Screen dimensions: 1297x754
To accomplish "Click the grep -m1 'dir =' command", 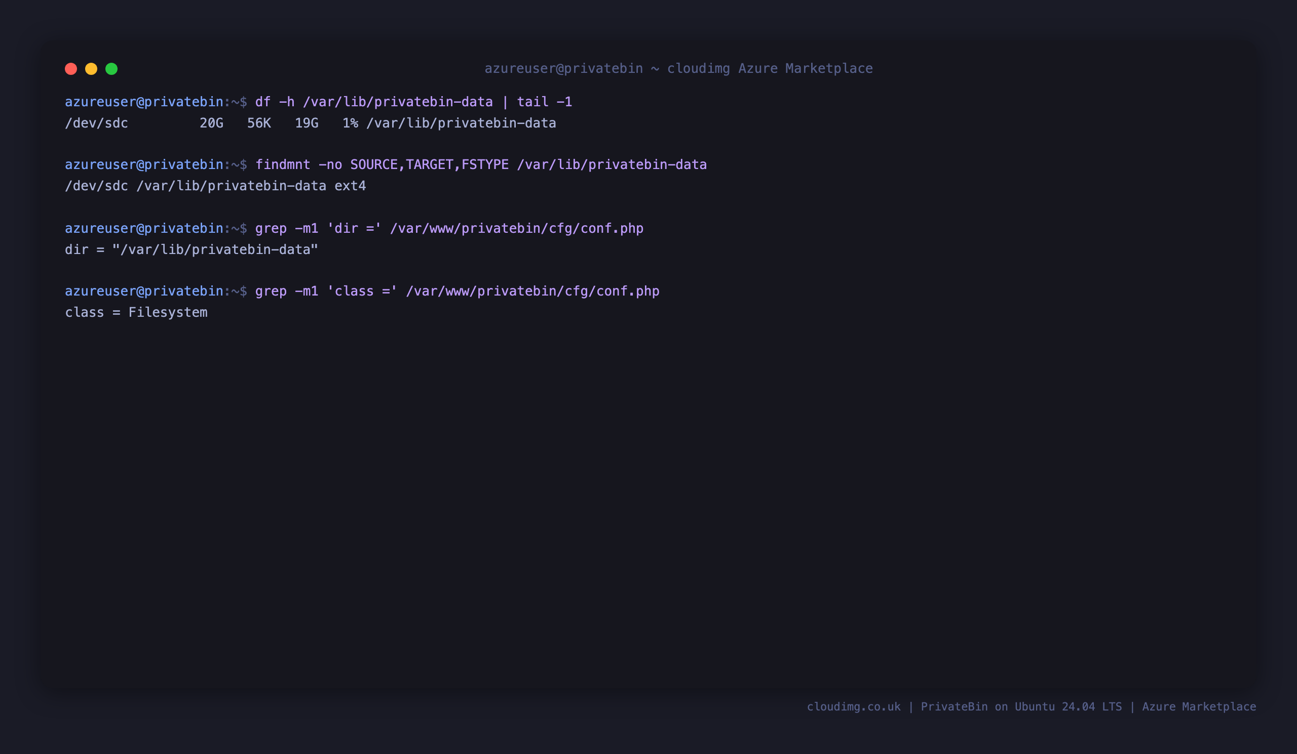I will 449,228.
